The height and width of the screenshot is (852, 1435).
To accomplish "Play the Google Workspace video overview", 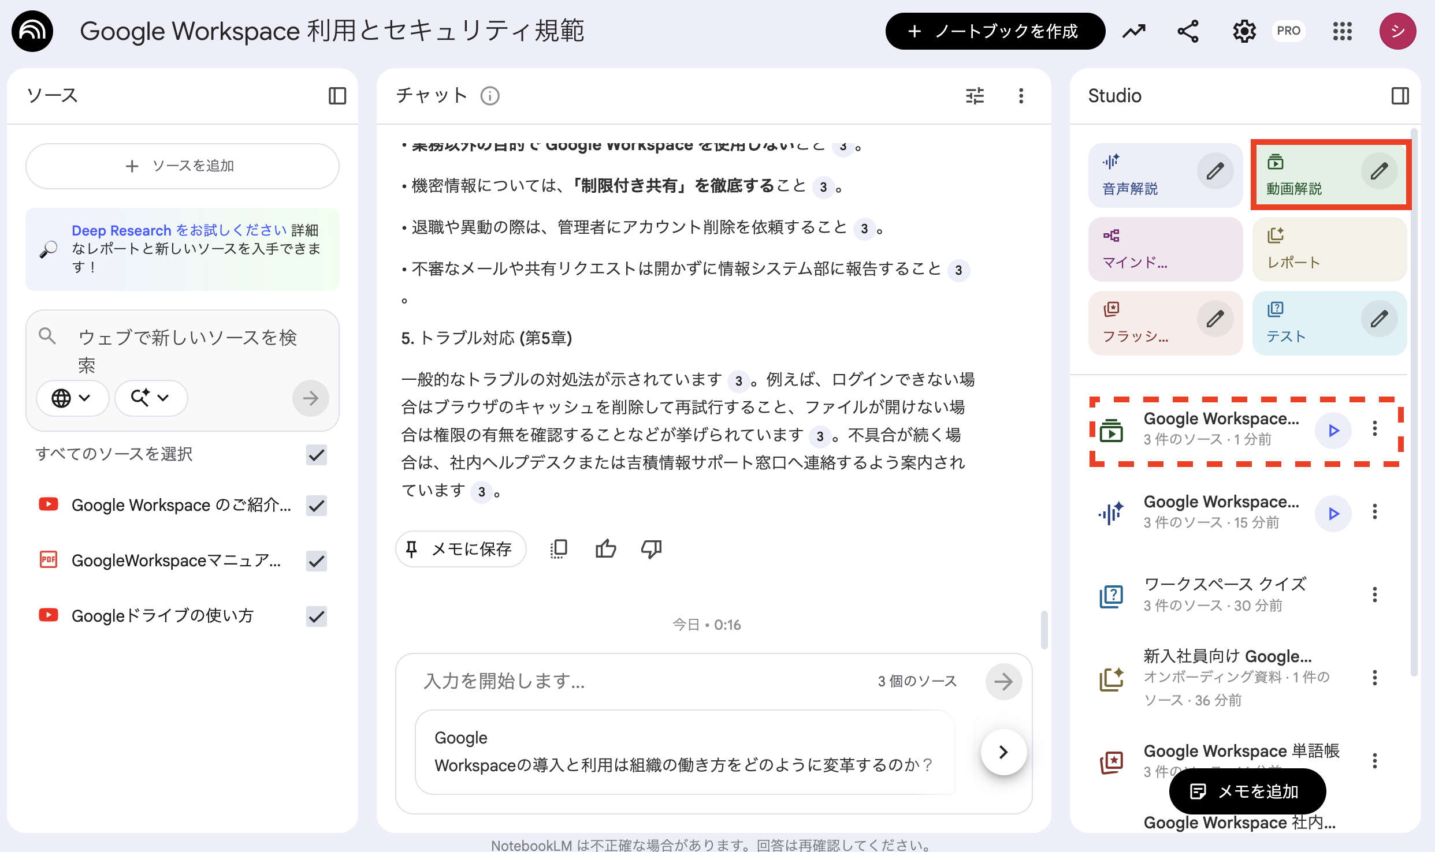I will click(1333, 430).
